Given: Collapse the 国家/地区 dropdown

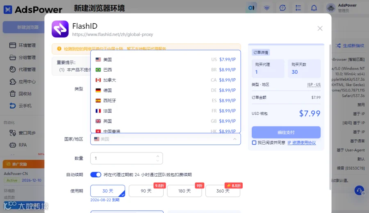Looking at the screenshot, I should tap(235, 139).
